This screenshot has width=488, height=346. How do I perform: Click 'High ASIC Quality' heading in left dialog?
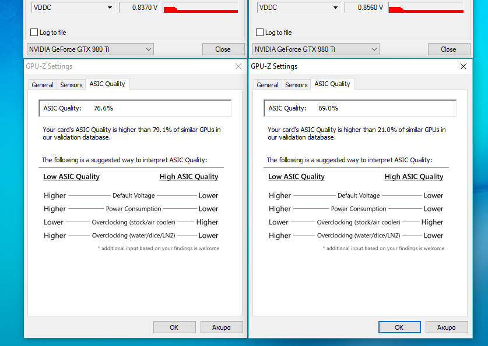click(x=189, y=177)
